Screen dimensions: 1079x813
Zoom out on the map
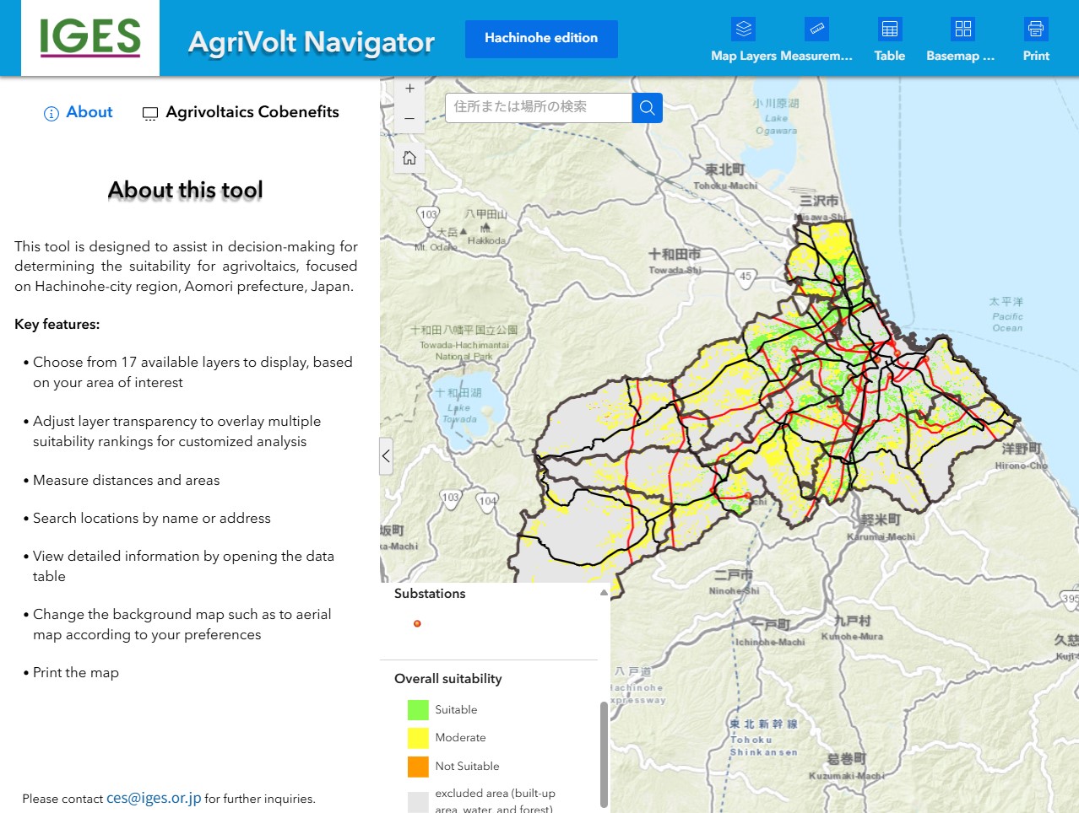click(x=409, y=119)
